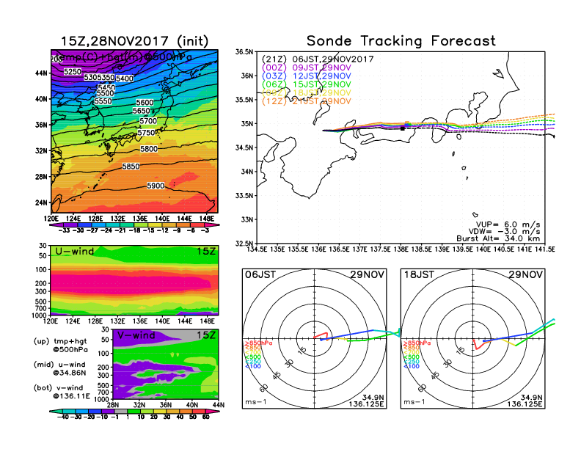Click "<100" legend in 18JST hodograph

click(x=412, y=366)
